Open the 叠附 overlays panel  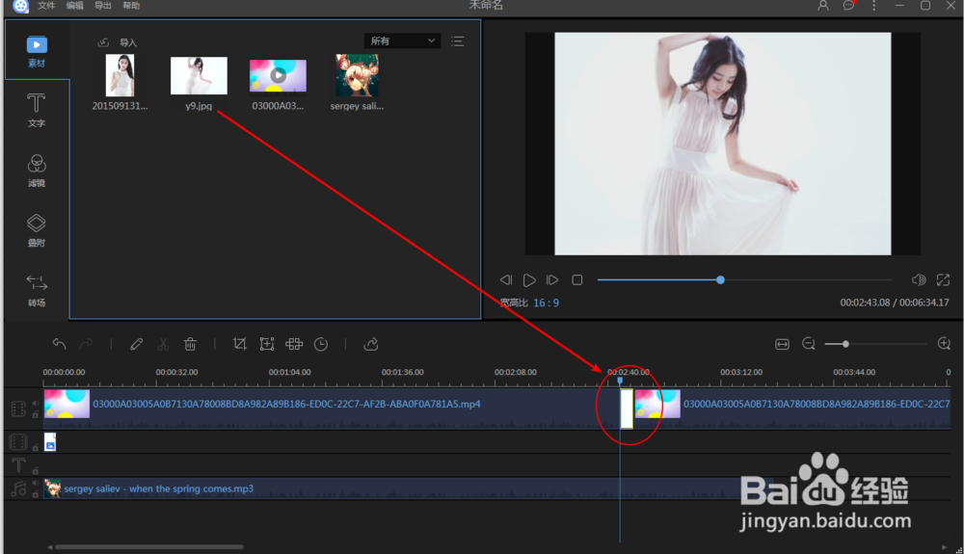point(37,229)
